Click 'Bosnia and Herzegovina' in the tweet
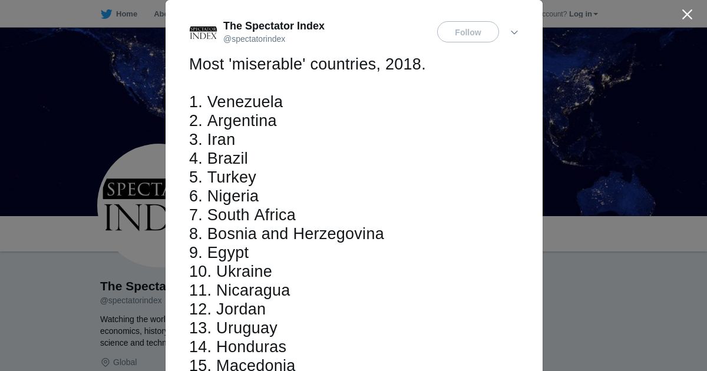 click(295, 234)
